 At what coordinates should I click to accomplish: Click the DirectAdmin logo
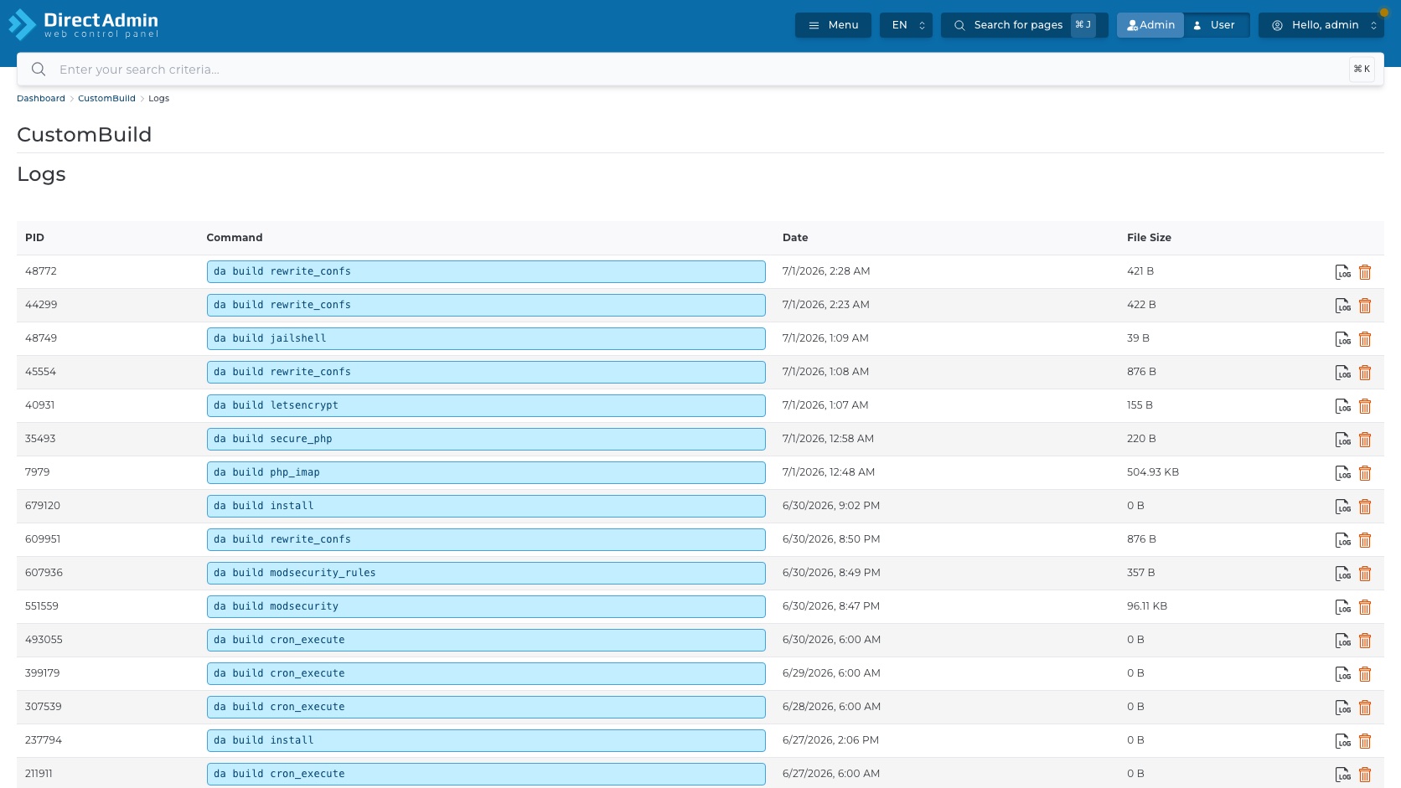83,24
